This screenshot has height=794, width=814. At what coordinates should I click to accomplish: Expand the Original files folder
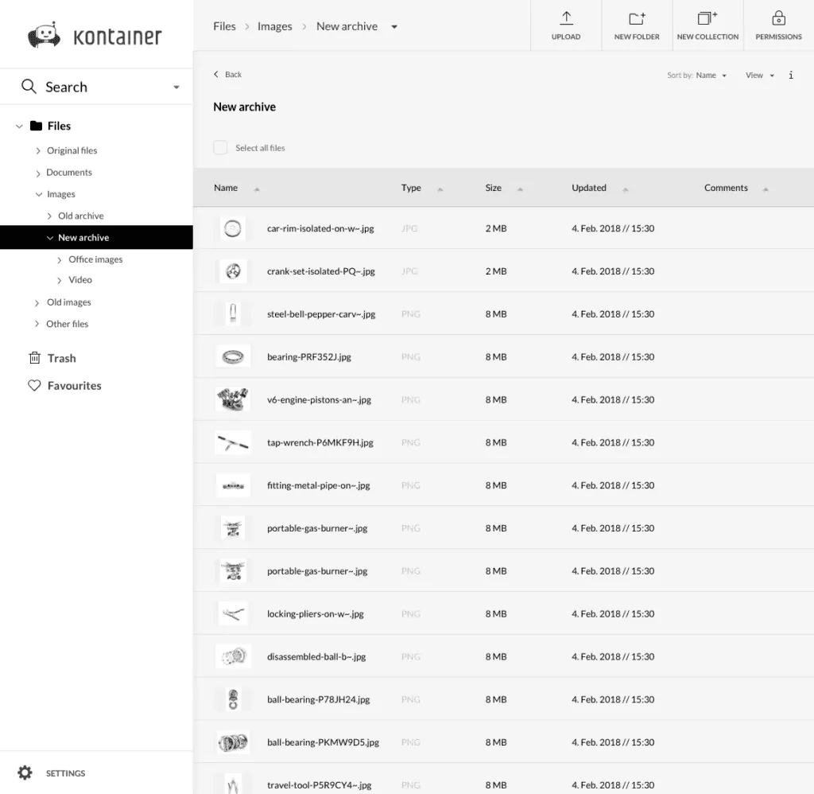[38, 150]
